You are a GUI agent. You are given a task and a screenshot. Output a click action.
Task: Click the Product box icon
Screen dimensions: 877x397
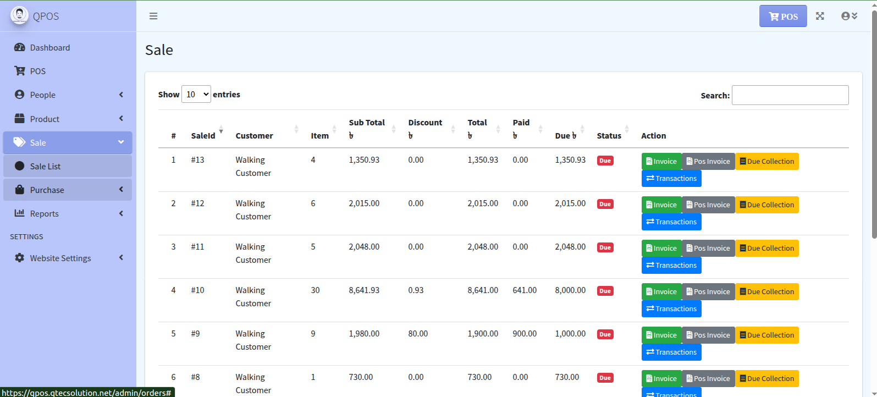20,118
